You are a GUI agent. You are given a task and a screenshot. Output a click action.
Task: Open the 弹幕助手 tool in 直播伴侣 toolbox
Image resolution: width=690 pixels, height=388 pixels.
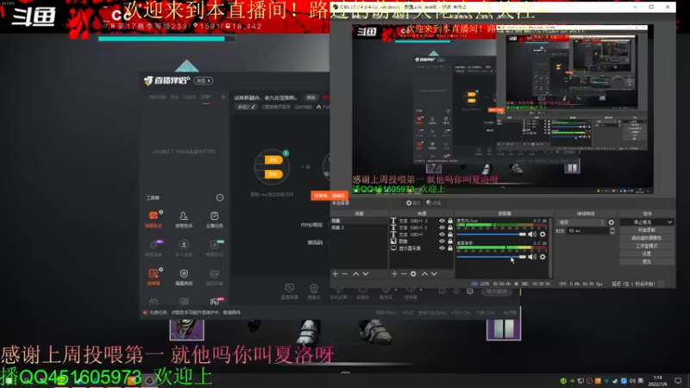click(154, 219)
